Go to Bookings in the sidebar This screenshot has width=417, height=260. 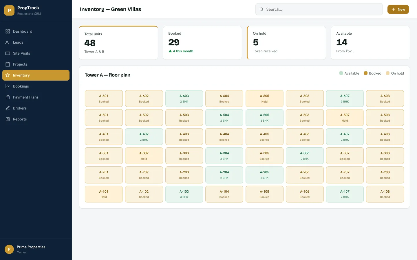point(36,86)
